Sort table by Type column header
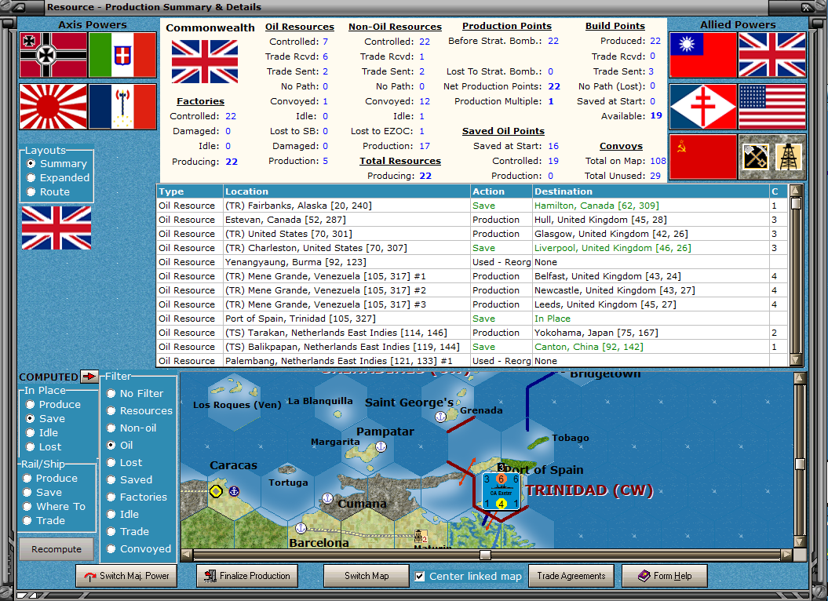 (x=190, y=191)
